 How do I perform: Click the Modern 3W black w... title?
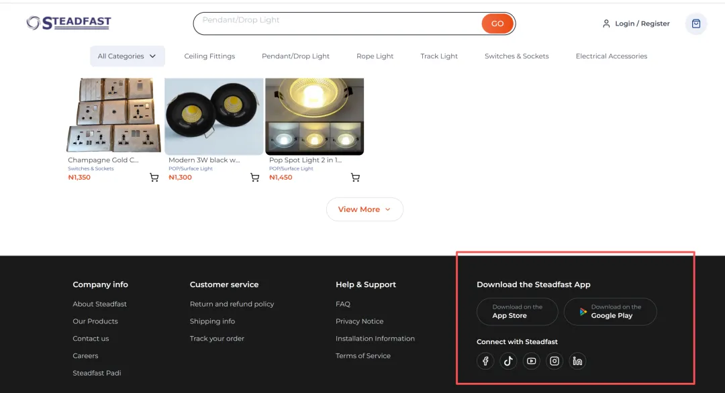(x=204, y=160)
